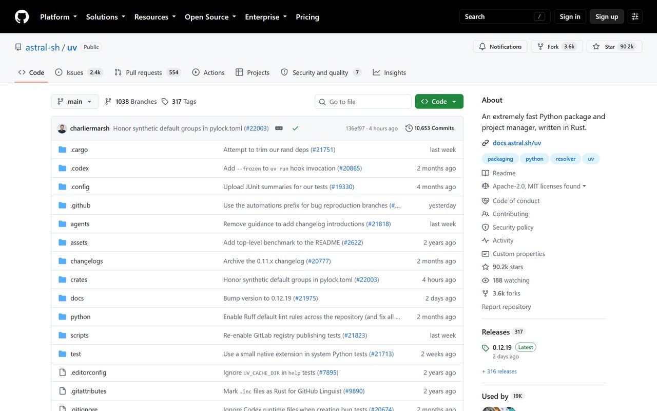657x411 pixels.
Task: Fork the uv repository
Action: pyautogui.click(x=557, y=47)
